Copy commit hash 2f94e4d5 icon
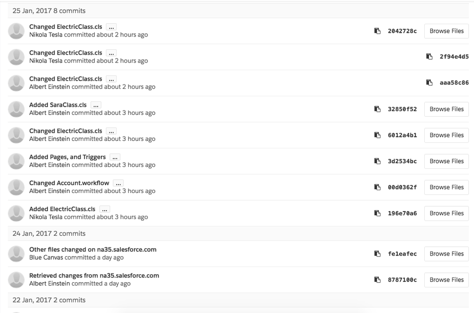 (429, 56)
